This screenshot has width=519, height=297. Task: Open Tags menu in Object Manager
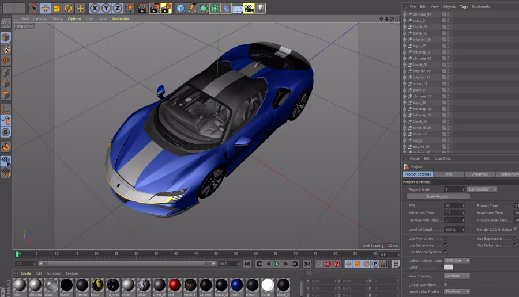coord(464,6)
